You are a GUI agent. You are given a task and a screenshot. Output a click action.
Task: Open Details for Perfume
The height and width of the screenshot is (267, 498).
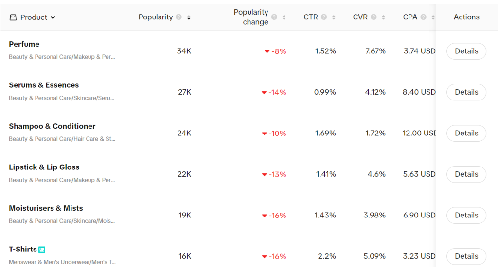pos(466,51)
